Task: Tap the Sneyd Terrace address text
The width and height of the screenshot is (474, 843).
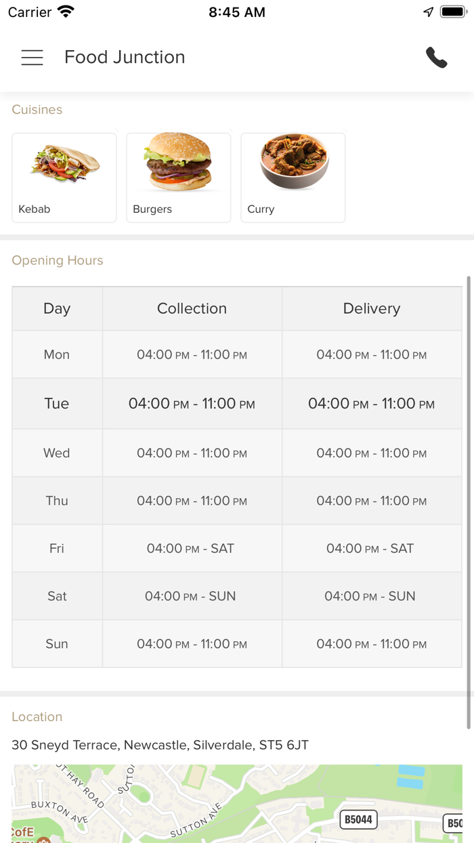Action: (160, 745)
